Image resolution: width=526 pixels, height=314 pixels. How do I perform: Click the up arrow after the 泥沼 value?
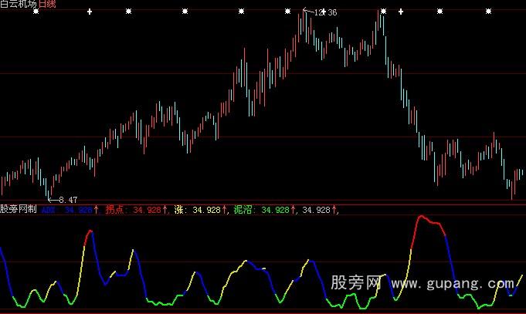294,209
